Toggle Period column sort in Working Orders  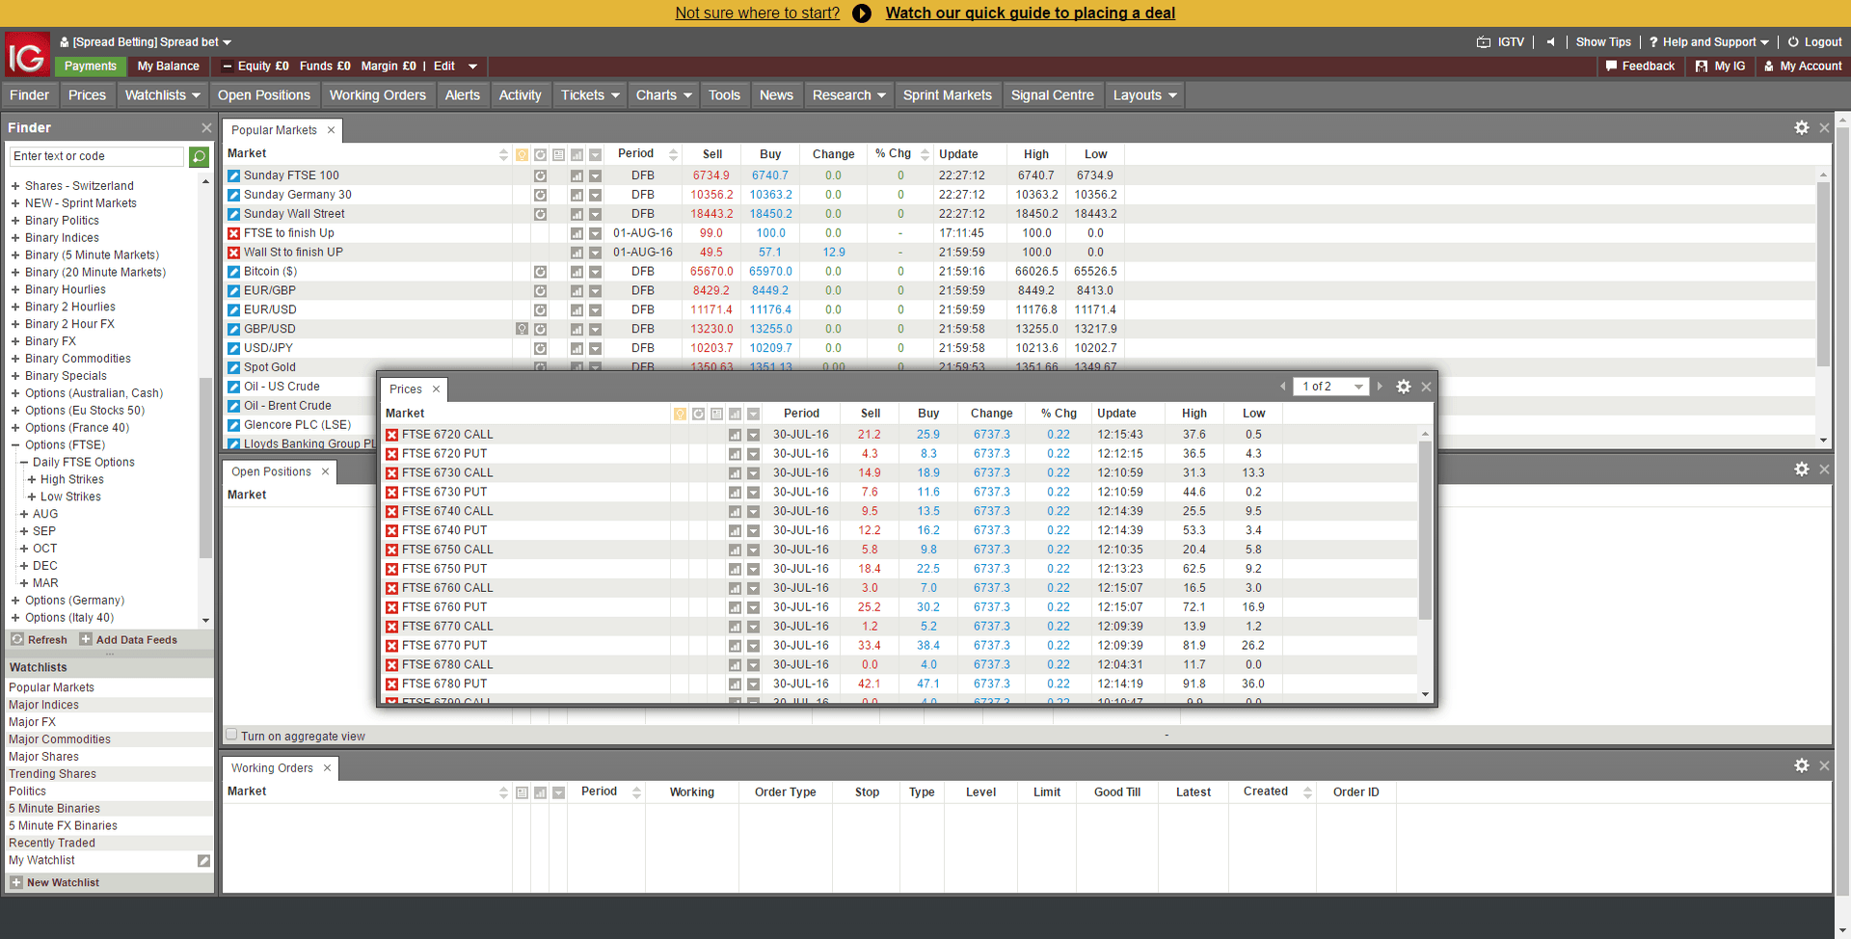point(636,792)
